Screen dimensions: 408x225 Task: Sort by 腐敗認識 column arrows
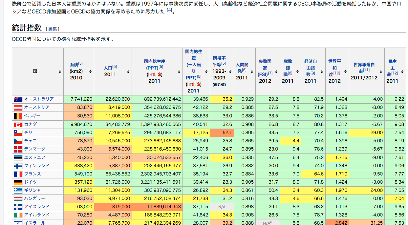297,72
